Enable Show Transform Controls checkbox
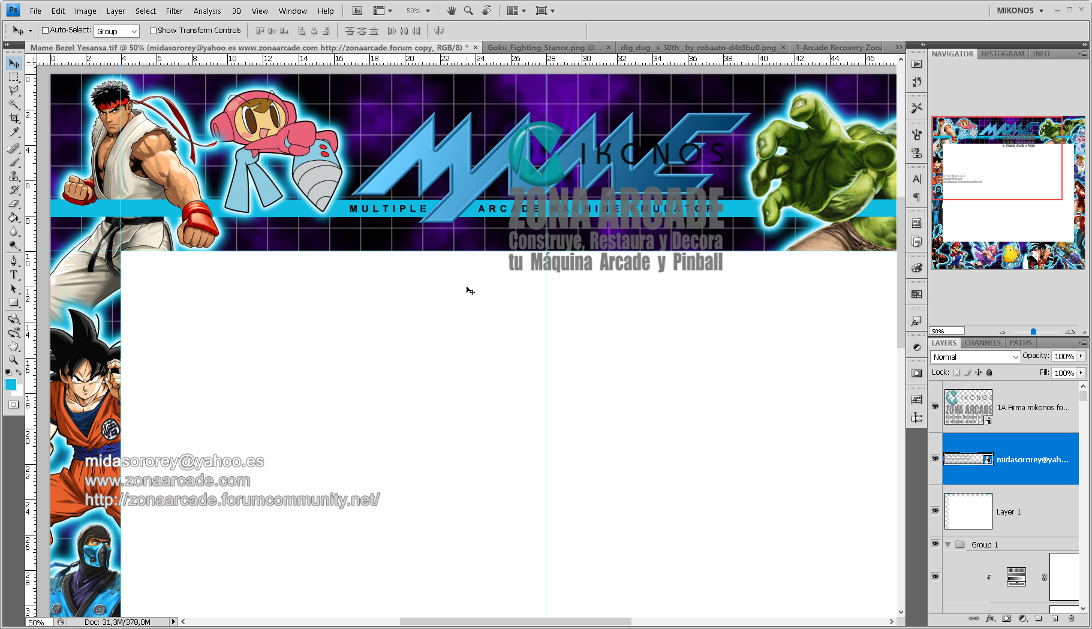Viewport: 1092px width, 629px height. point(153,31)
